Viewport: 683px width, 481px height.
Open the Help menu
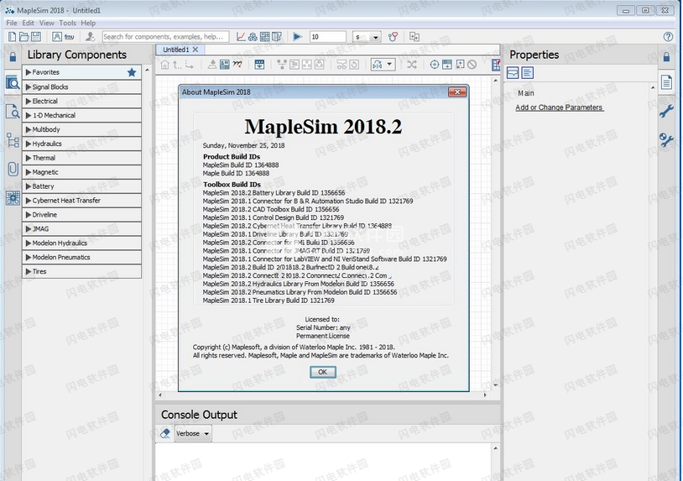(88, 24)
